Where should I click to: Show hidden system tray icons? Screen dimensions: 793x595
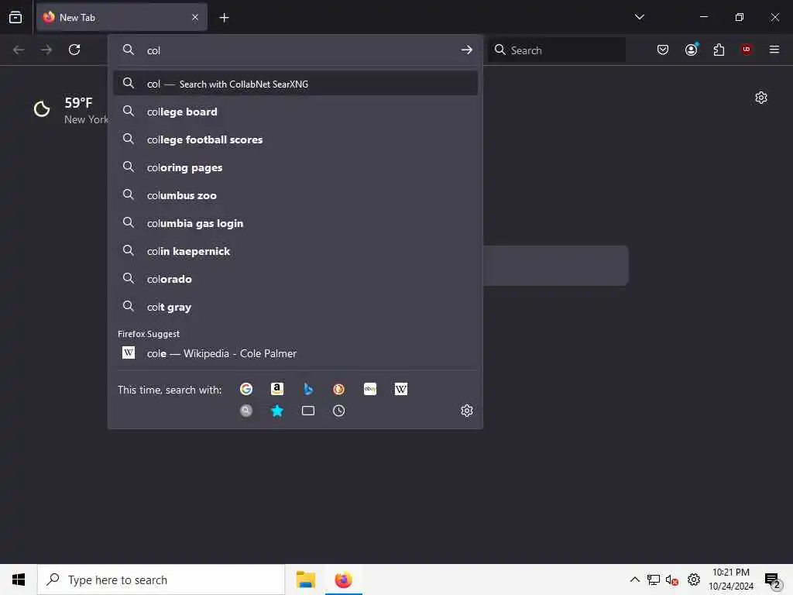(x=635, y=580)
